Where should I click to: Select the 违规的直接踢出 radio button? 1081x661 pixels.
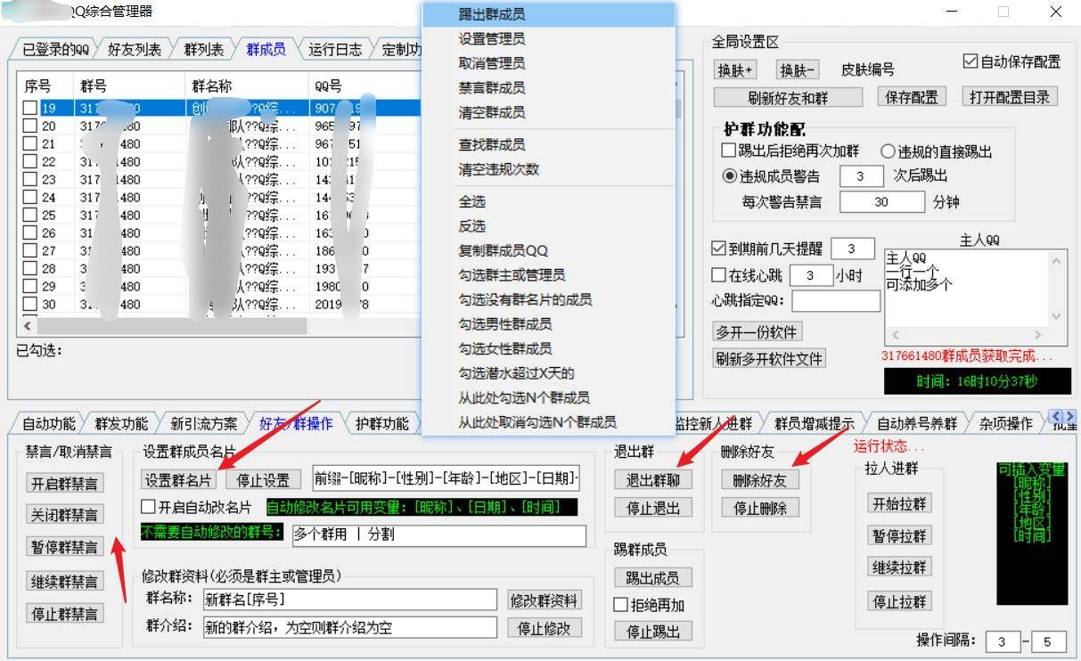888,151
